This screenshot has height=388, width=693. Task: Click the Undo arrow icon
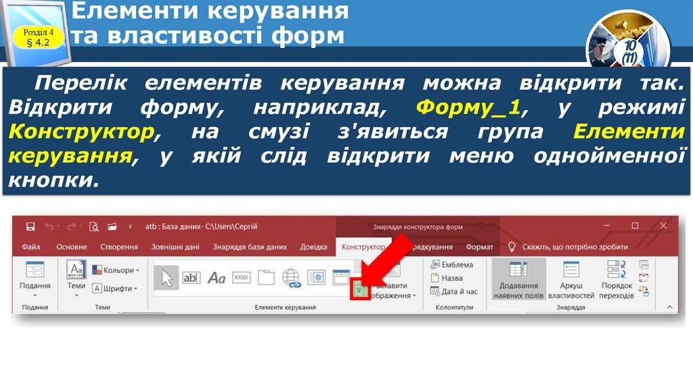click(x=49, y=226)
